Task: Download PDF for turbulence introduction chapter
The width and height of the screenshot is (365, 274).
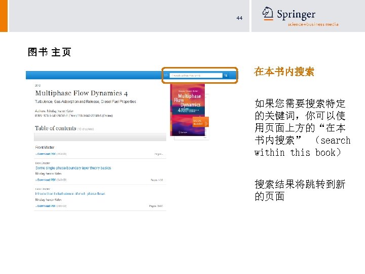Action: tap(46, 206)
